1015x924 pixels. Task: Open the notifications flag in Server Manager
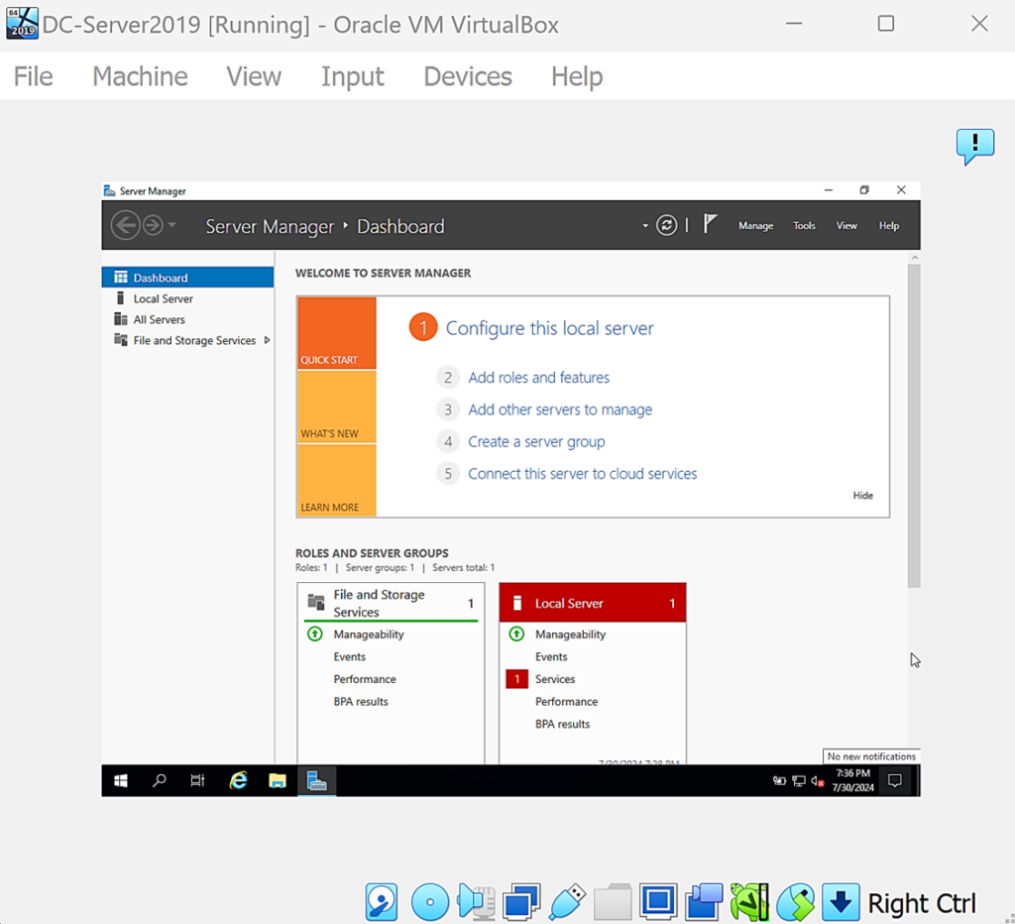[710, 225]
